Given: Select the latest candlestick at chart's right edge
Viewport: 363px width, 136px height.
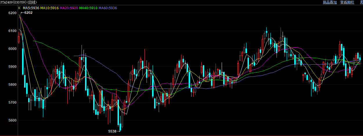Looking at the screenshot, I should [x=360, y=59].
